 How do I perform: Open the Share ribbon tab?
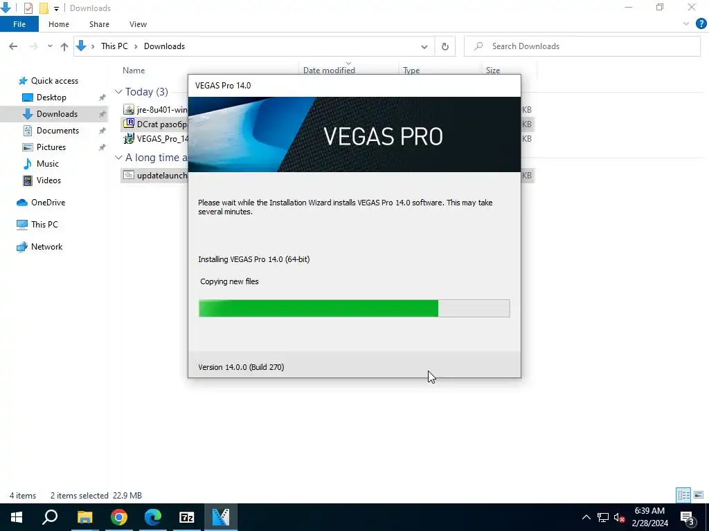point(99,24)
